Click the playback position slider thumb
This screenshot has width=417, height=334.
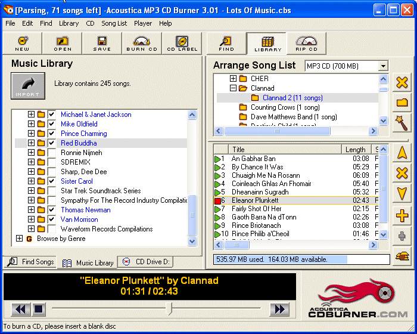click(169, 309)
